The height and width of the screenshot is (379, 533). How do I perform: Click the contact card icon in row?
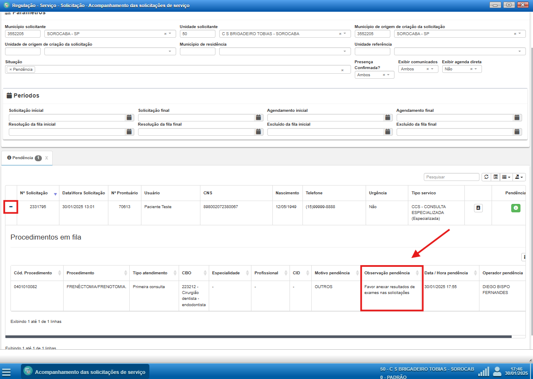pos(478,208)
